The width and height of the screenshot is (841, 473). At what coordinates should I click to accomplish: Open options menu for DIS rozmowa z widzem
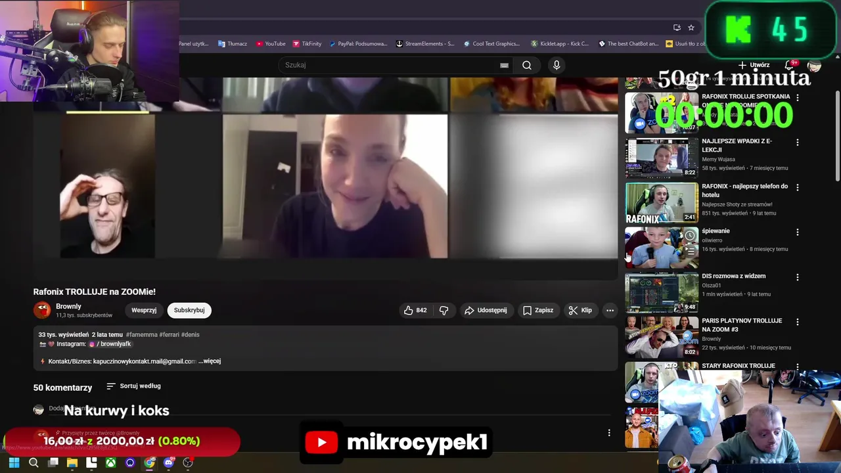click(798, 277)
